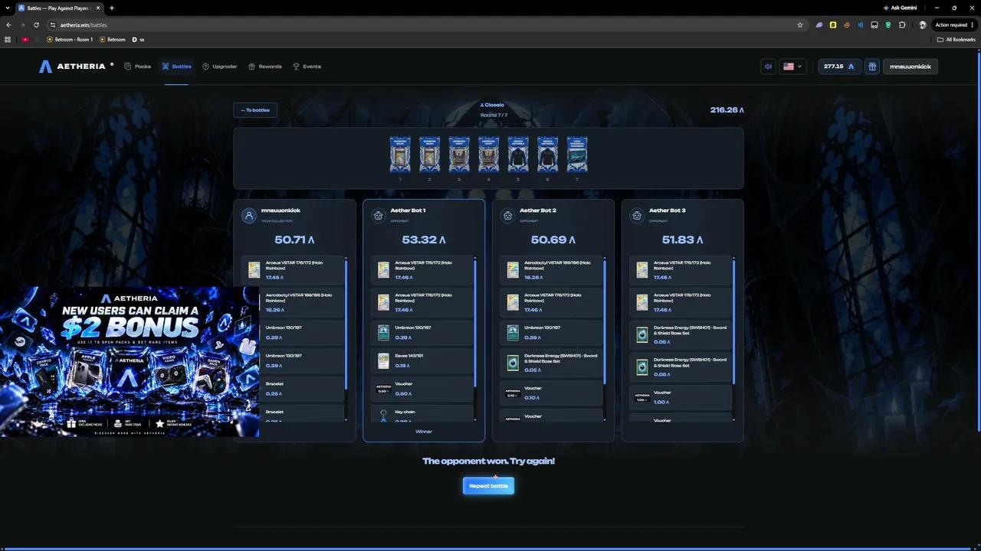Go back with the browser back arrow
The height and width of the screenshot is (551, 981).
(8, 24)
